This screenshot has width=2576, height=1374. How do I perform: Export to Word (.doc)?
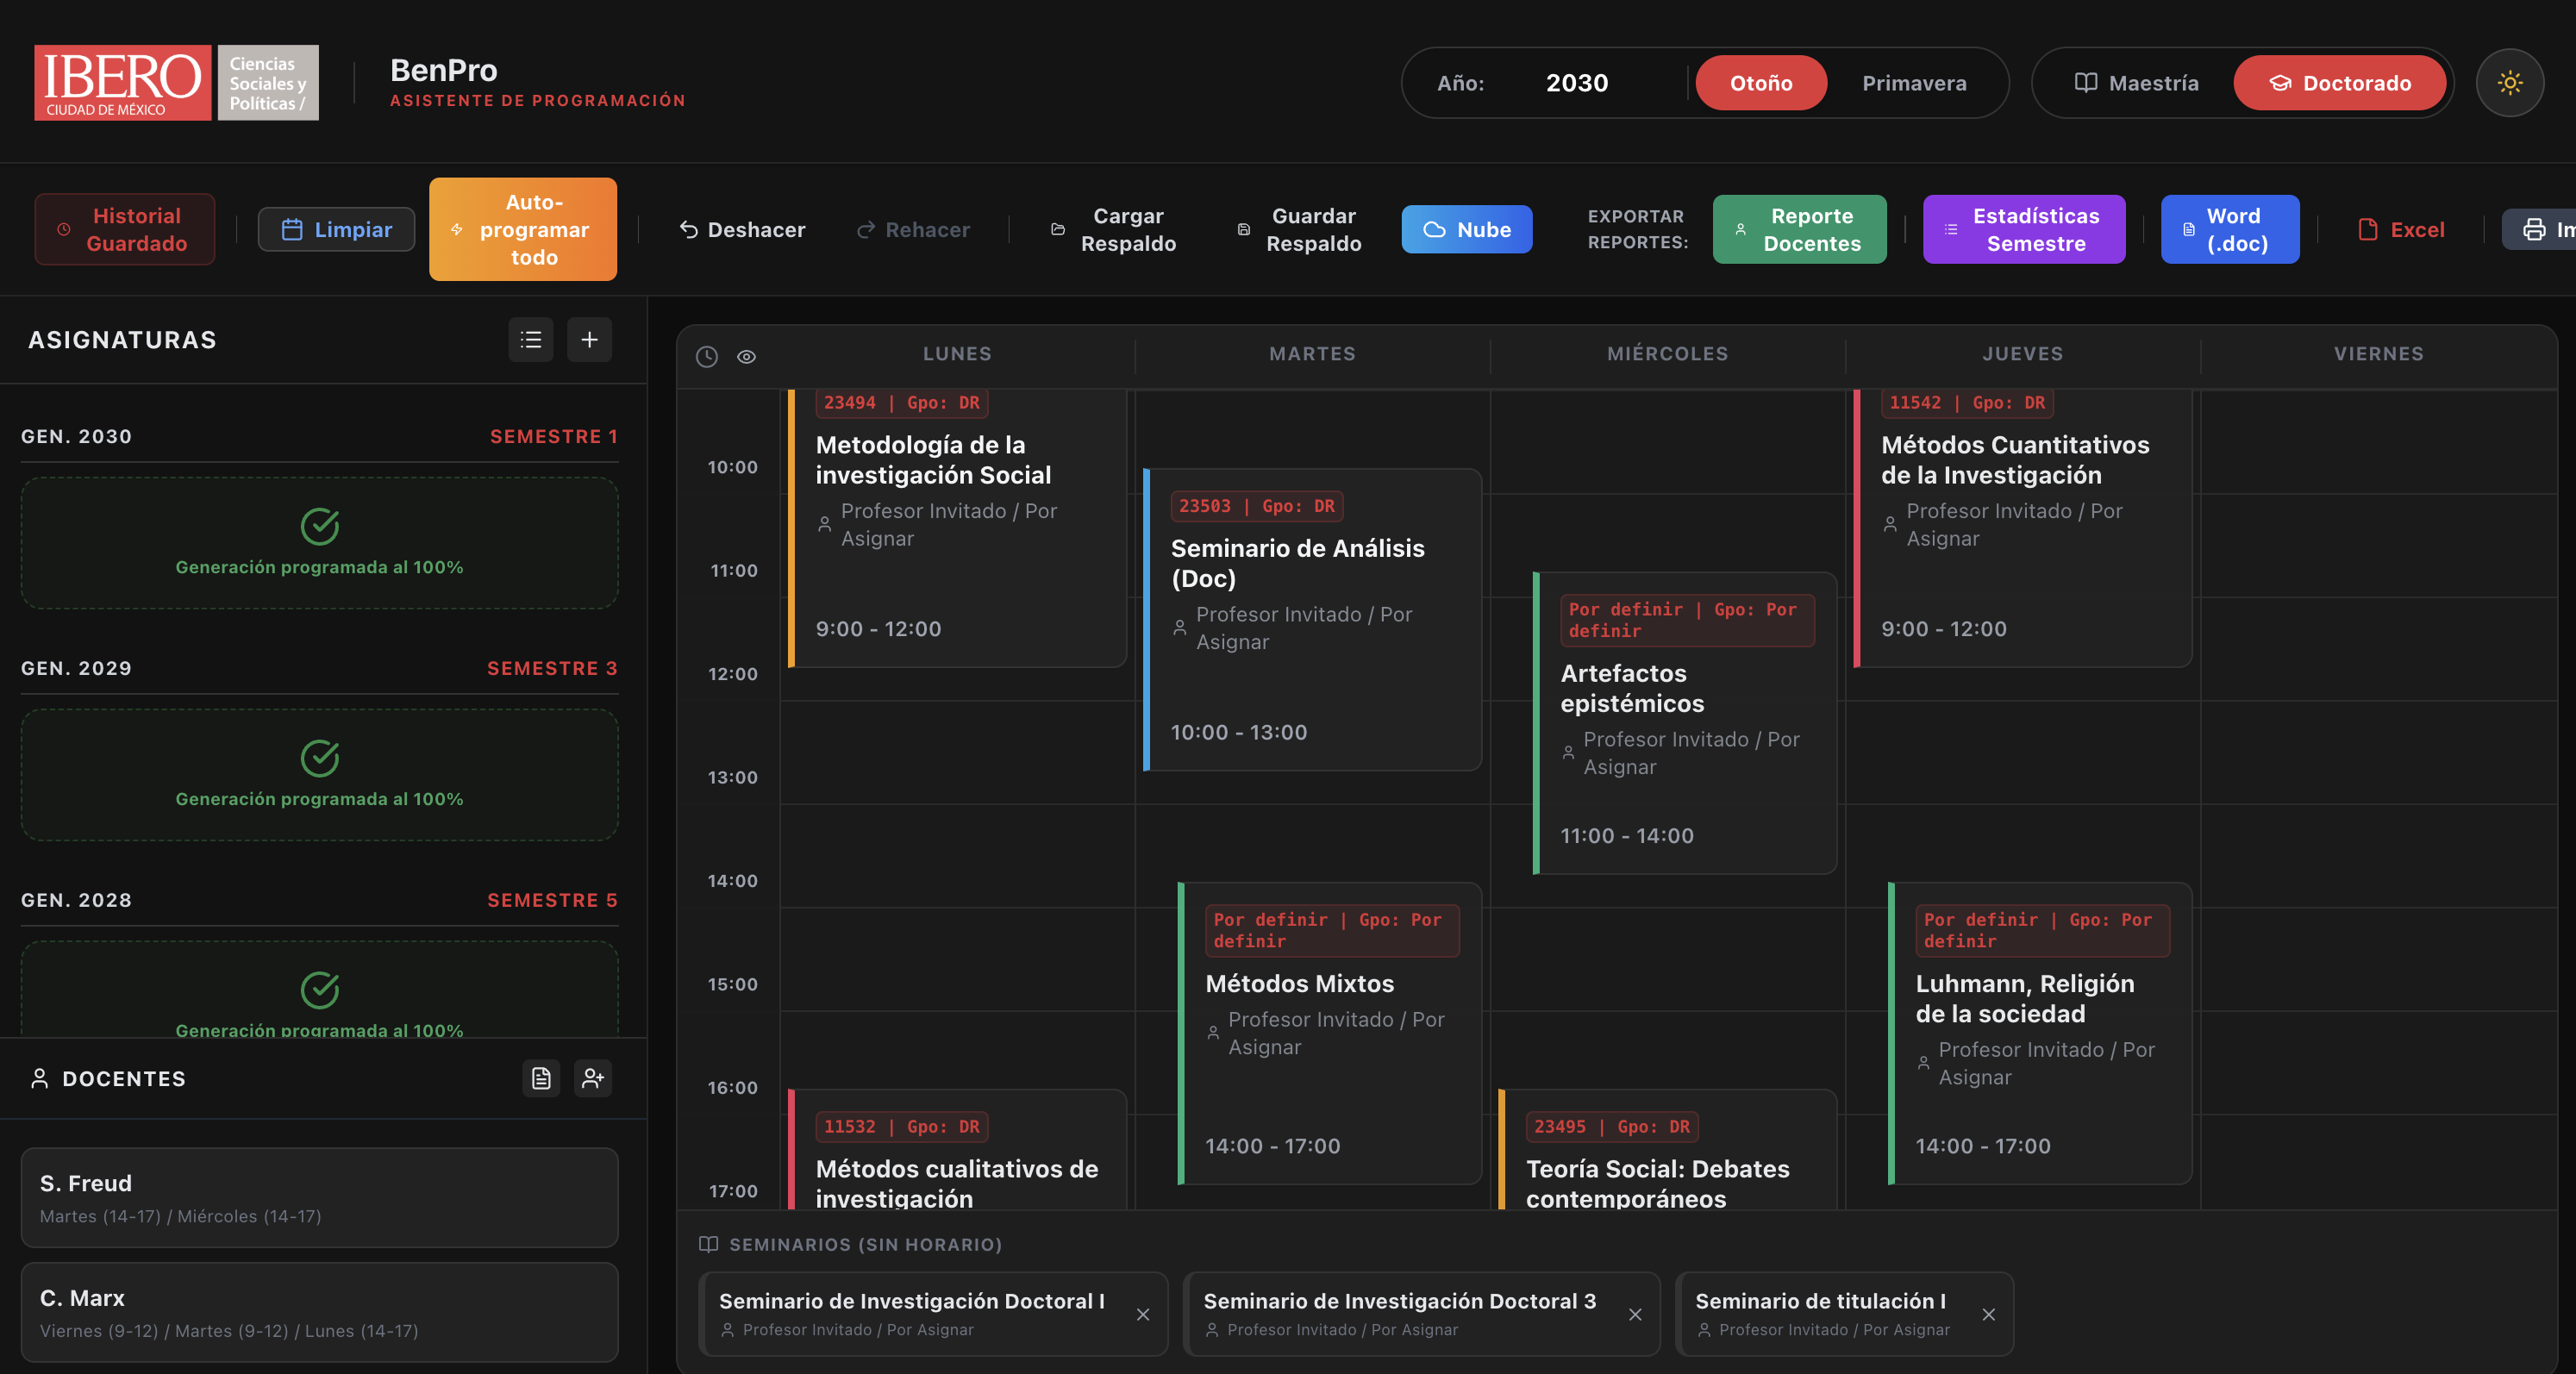point(2230,229)
